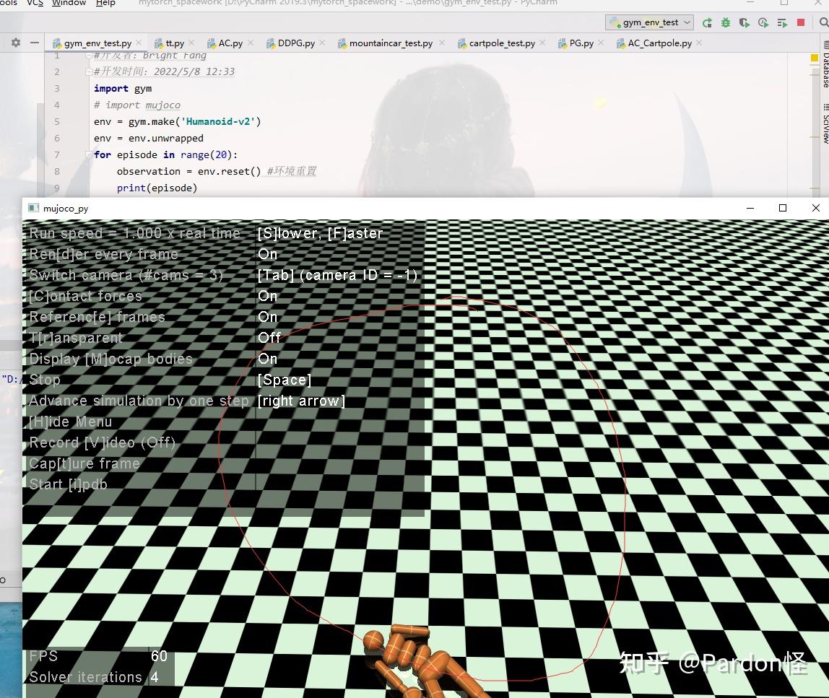Collapse the for episode loop fold marker
This screenshot has width=829, height=698.
pos(88,154)
